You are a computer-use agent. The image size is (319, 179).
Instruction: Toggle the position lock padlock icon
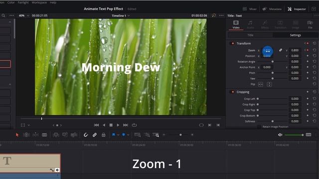(103, 135)
